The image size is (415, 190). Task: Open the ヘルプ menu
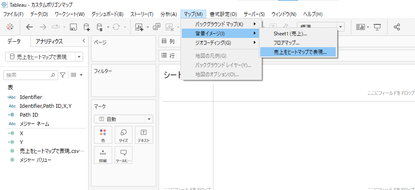pos(313,14)
